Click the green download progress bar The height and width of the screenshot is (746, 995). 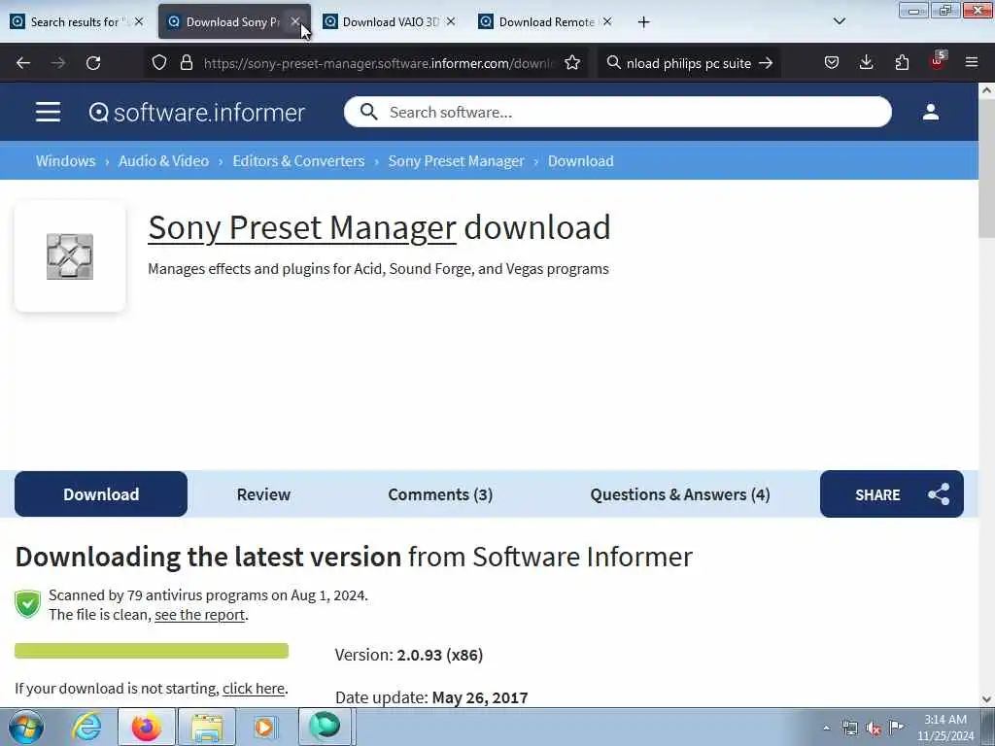[x=152, y=651]
